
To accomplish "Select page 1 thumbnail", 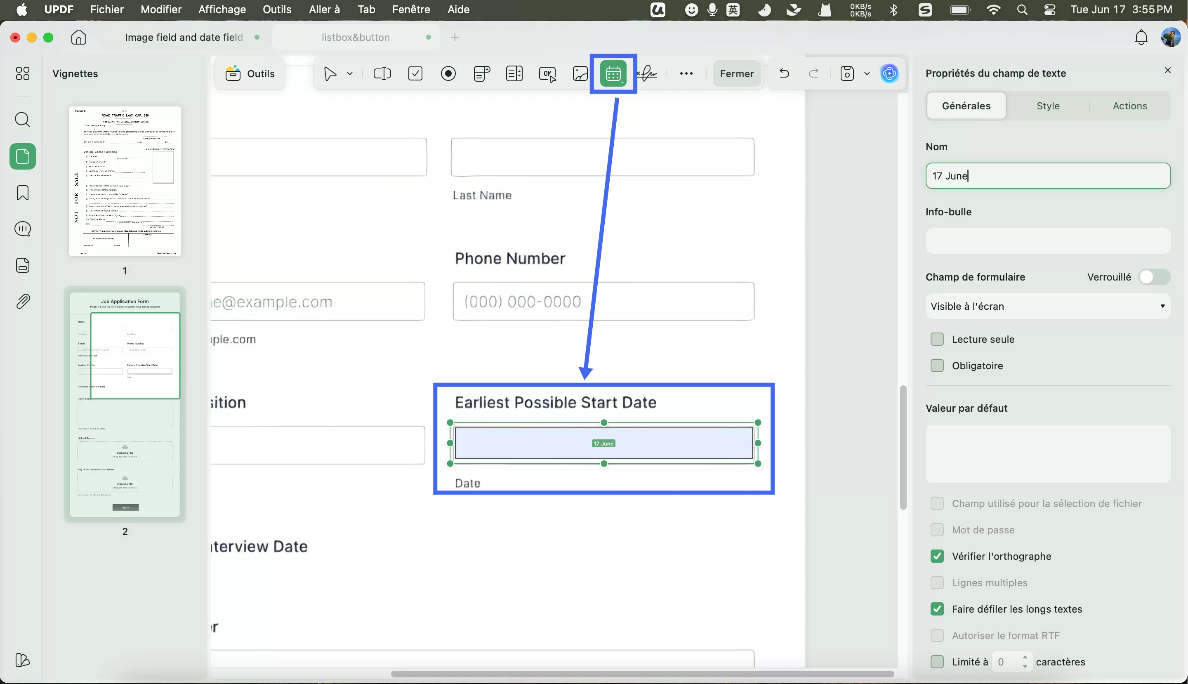I will 125,182.
